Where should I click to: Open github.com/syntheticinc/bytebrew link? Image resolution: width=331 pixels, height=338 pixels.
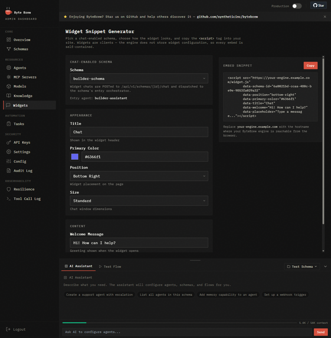(227, 17)
